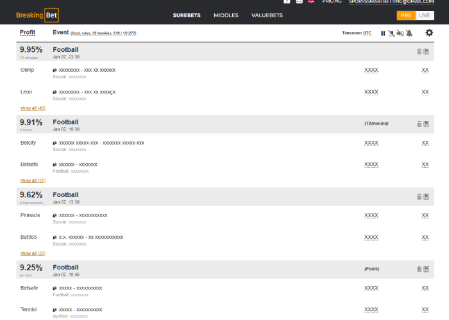Viewport: 449px width, 320px height.
Task: Delete the 9.91% Throw-ins surebet
Action: click(x=419, y=124)
